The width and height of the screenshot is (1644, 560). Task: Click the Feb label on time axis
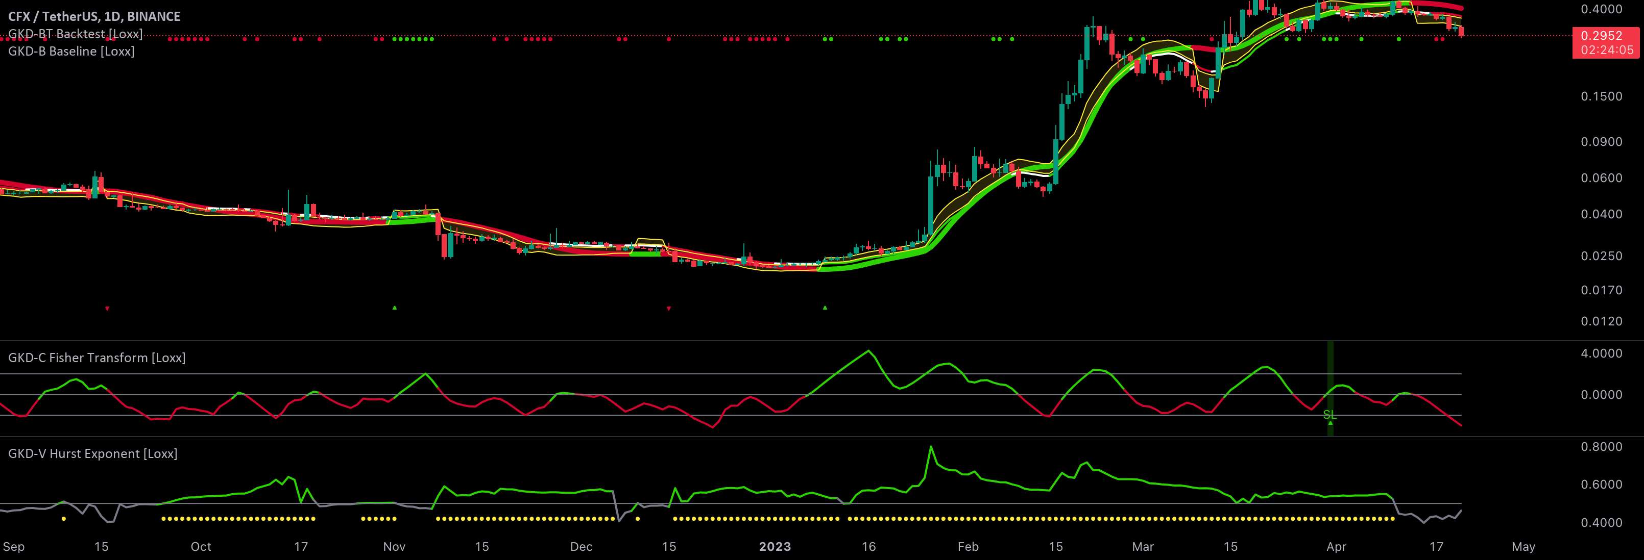968,547
